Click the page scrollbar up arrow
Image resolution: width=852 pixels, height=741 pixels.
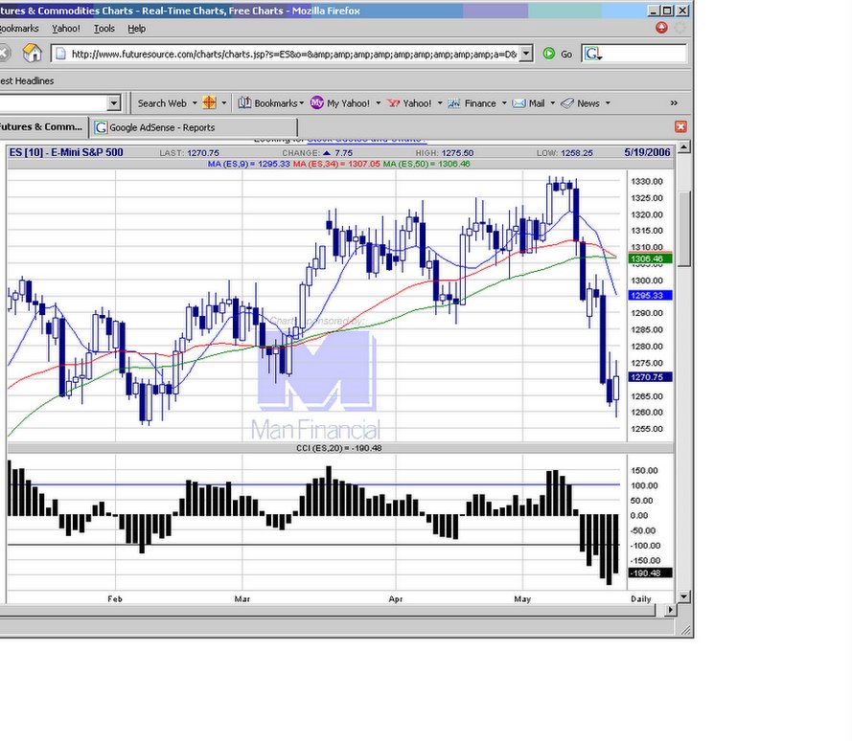(684, 146)
